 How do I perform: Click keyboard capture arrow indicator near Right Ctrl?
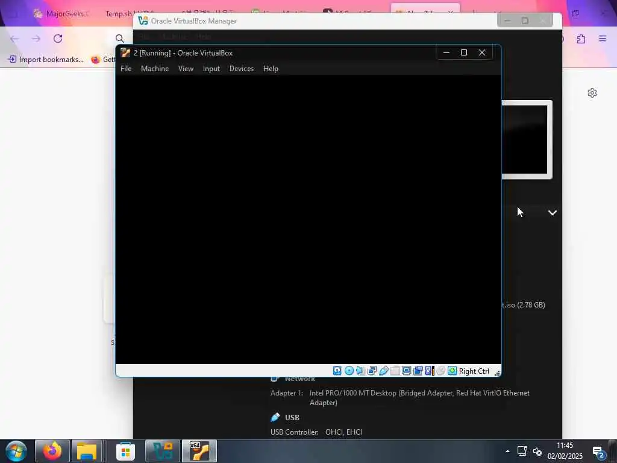pyautogui.click(x=452, y=371)
